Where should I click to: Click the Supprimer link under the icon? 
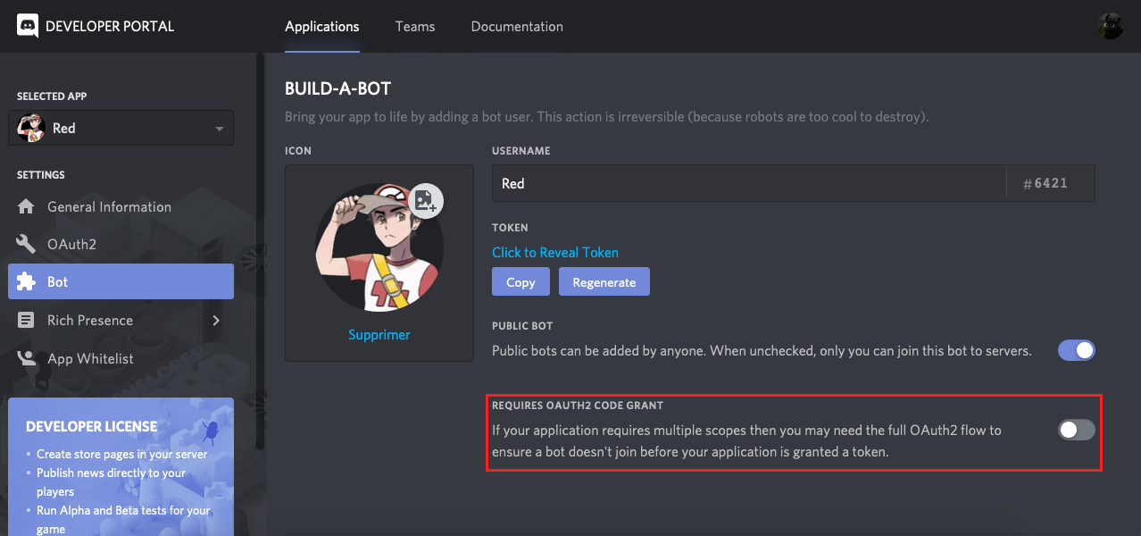(x=379, y=334)
